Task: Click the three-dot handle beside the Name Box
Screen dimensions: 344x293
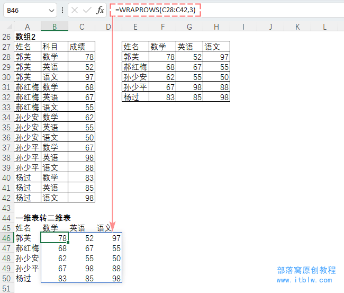Action: [63, 10]
